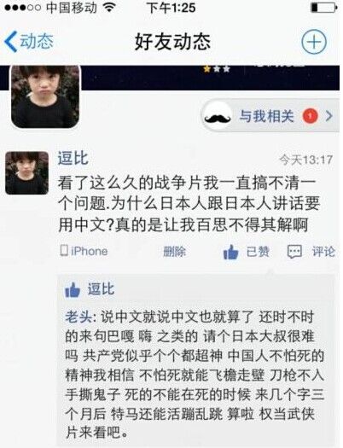Tap the star rating on cover banner
343x448 pixels.
tap(217, 69)
